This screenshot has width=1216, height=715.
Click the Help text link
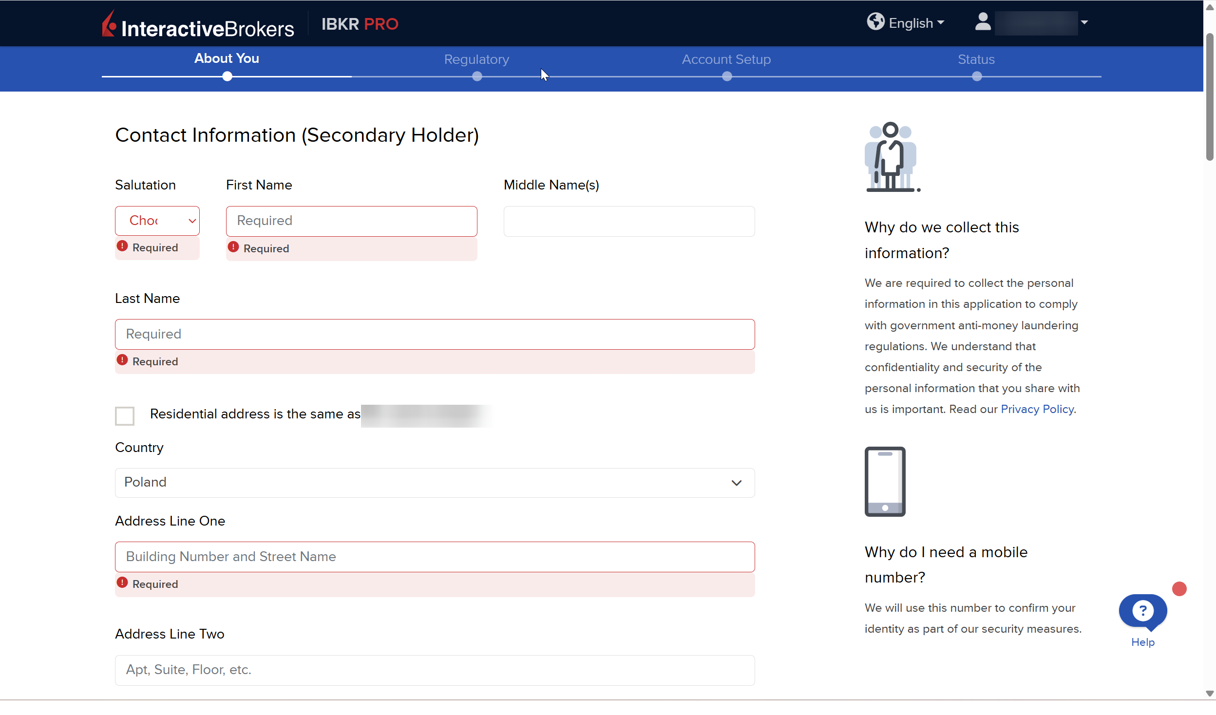pos(1142,642)
